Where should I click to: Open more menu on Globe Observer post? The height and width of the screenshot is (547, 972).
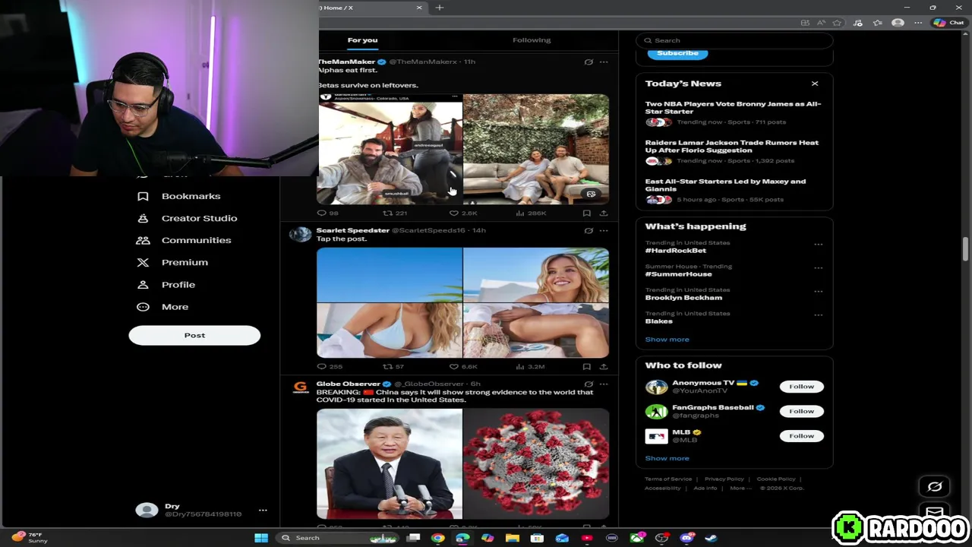(x=604, y=384)
